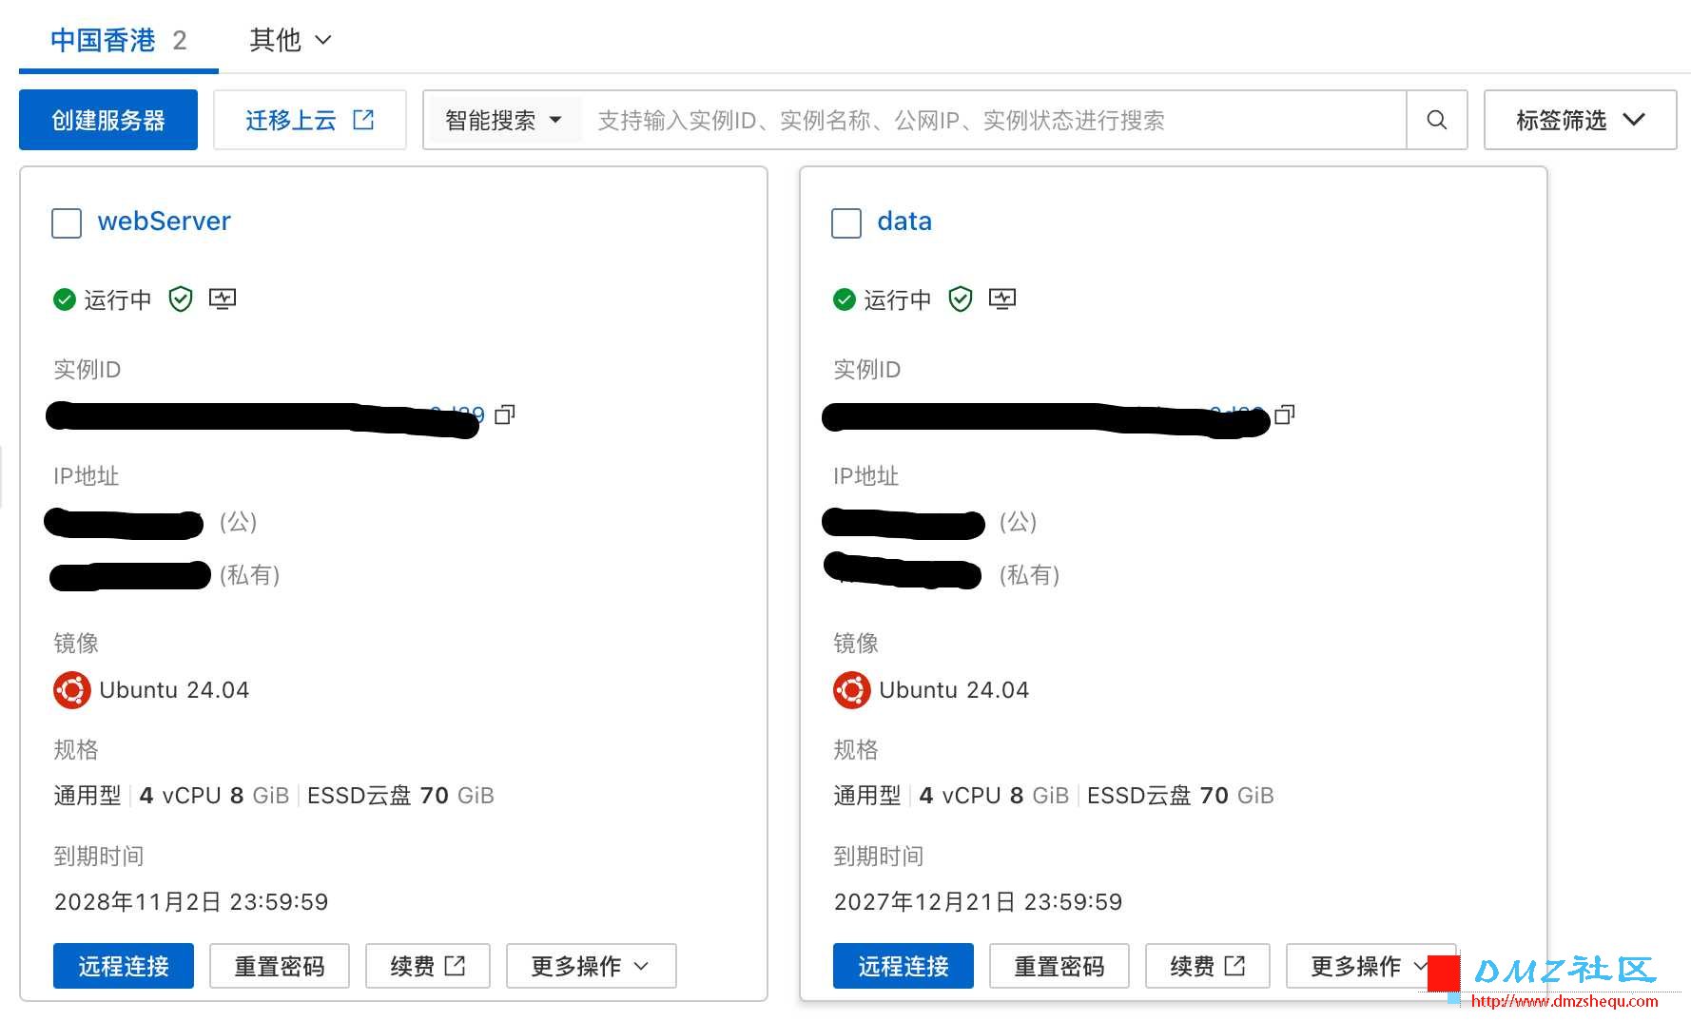Image resolution: width=1691 pixels, height=1021 pixels.
Task: Copy the data instance ID
Action: [x=1285, y=414]
